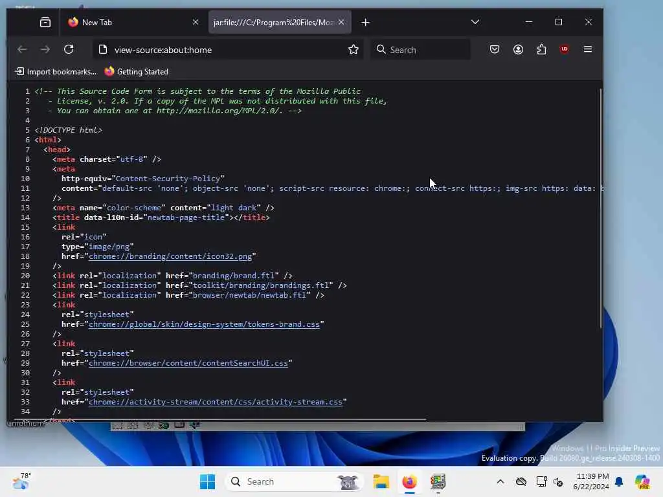Click the Firefox taskbar icon
This screenshot has height=497, width=663.
(x=409, y=481)
